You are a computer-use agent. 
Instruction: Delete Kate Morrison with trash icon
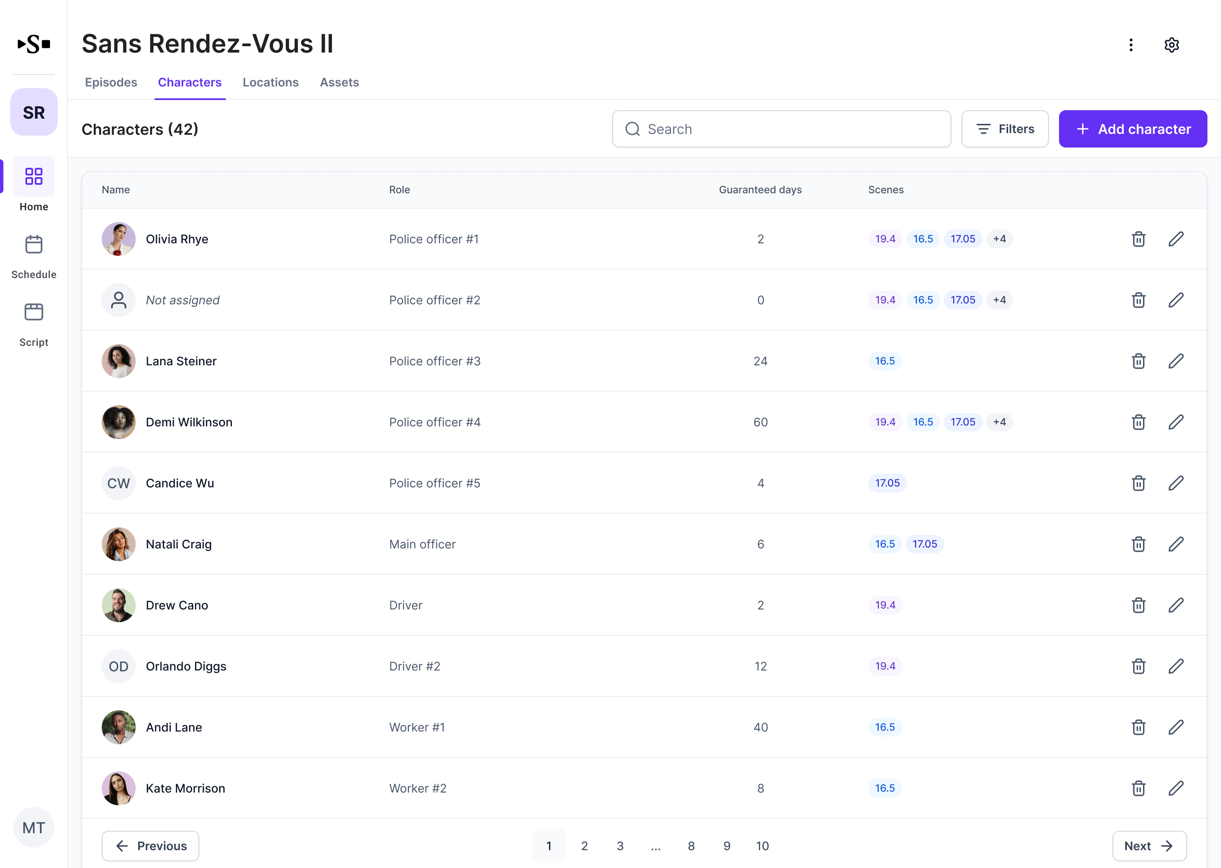coord(1139,788)
